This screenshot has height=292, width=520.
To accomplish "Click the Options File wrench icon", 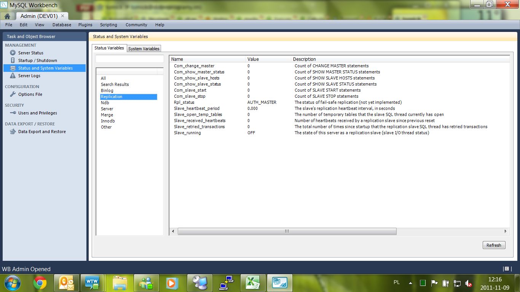I will click(13, 94).
